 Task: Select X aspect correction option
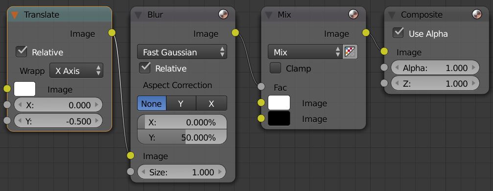click(211, 103)
